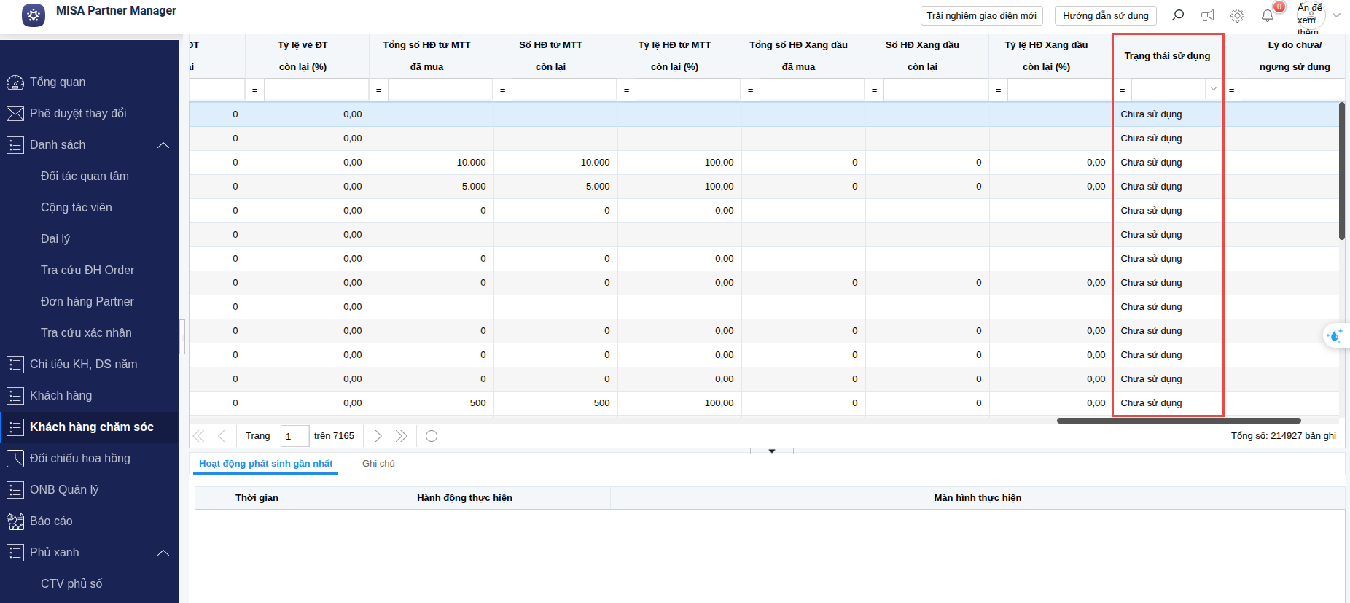Screen dimensions: 1350x603
Task: Select the Hoạt động phát sinh gần nhất tab
Action: [265, 464]
